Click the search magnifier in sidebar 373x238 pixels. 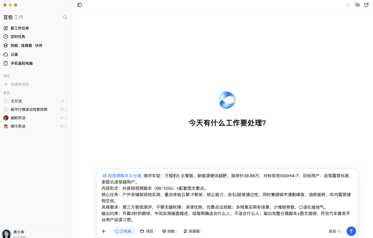(x=65, y=17)
